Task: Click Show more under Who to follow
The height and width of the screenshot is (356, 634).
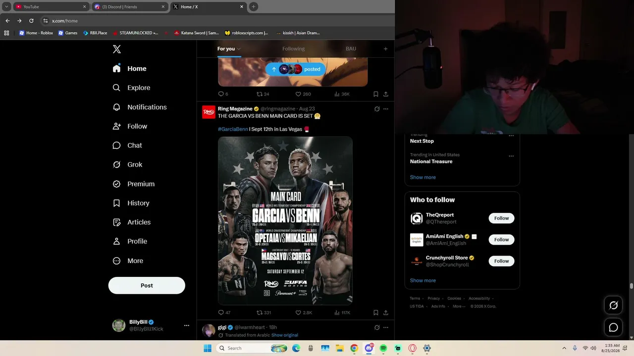Action: (423, 280)
